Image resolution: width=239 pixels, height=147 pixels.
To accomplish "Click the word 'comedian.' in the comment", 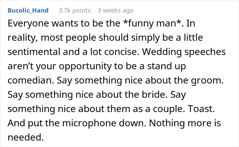I will 31,80.
